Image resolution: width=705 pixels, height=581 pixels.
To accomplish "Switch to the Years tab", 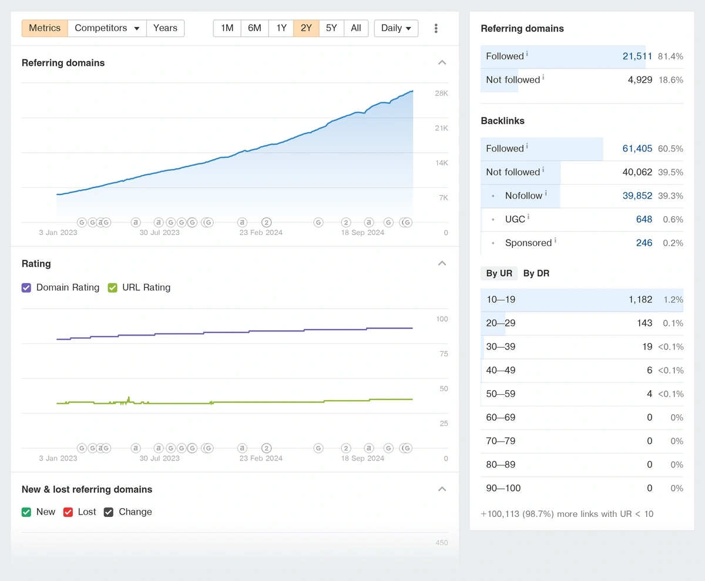I will (x=165, y=28).
